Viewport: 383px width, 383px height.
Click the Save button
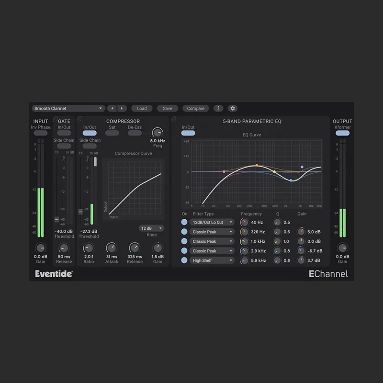click(167, 108)
